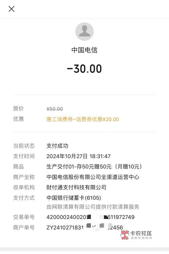Tap the acquirer 财付通支付科技有限公司
Image resolution: width=169 pixels, height=254 pixels.
point(76,187)
